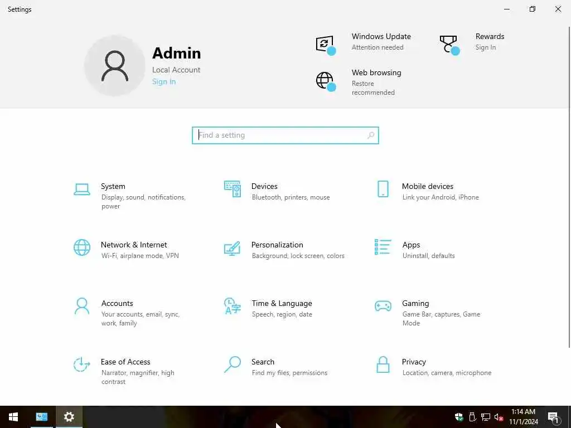This screenshot has height=428, width=571.
Task: Click the Web browsing globe icon
Action: coord(326,81)
